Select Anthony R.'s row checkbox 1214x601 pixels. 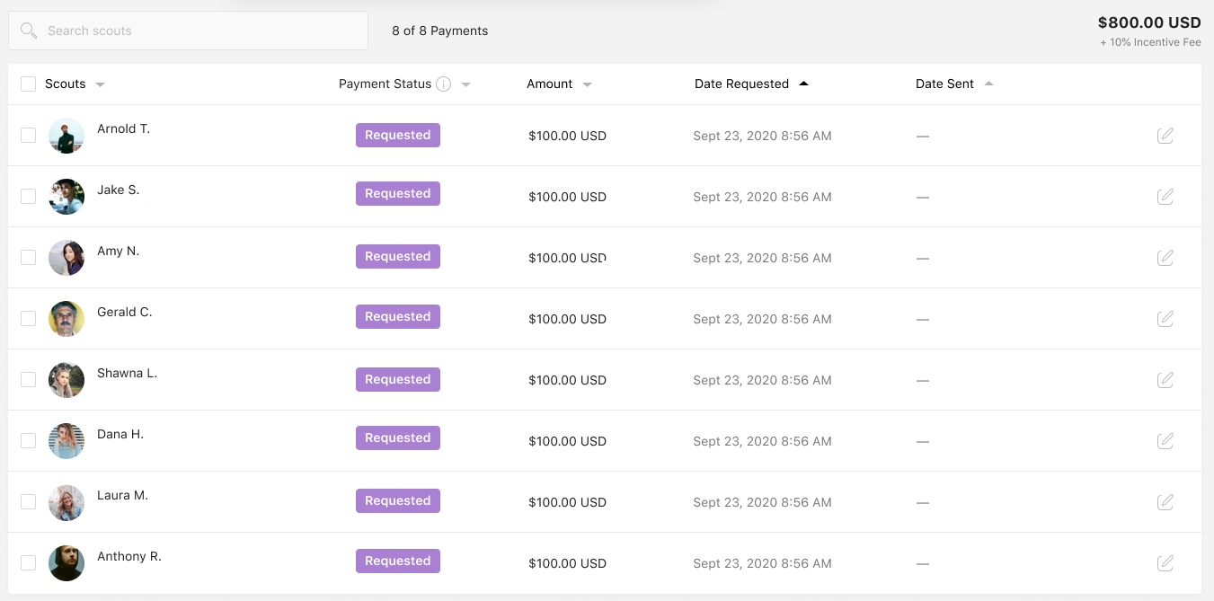(29, 563)
